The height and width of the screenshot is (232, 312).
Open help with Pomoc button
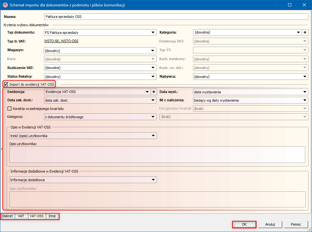click(296, 224)
